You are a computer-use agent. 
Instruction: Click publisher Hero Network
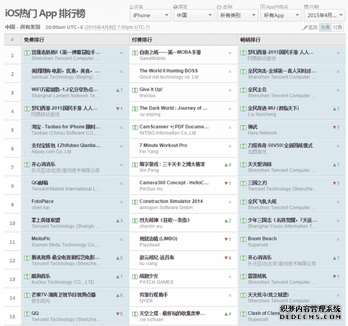click(263, 133)
